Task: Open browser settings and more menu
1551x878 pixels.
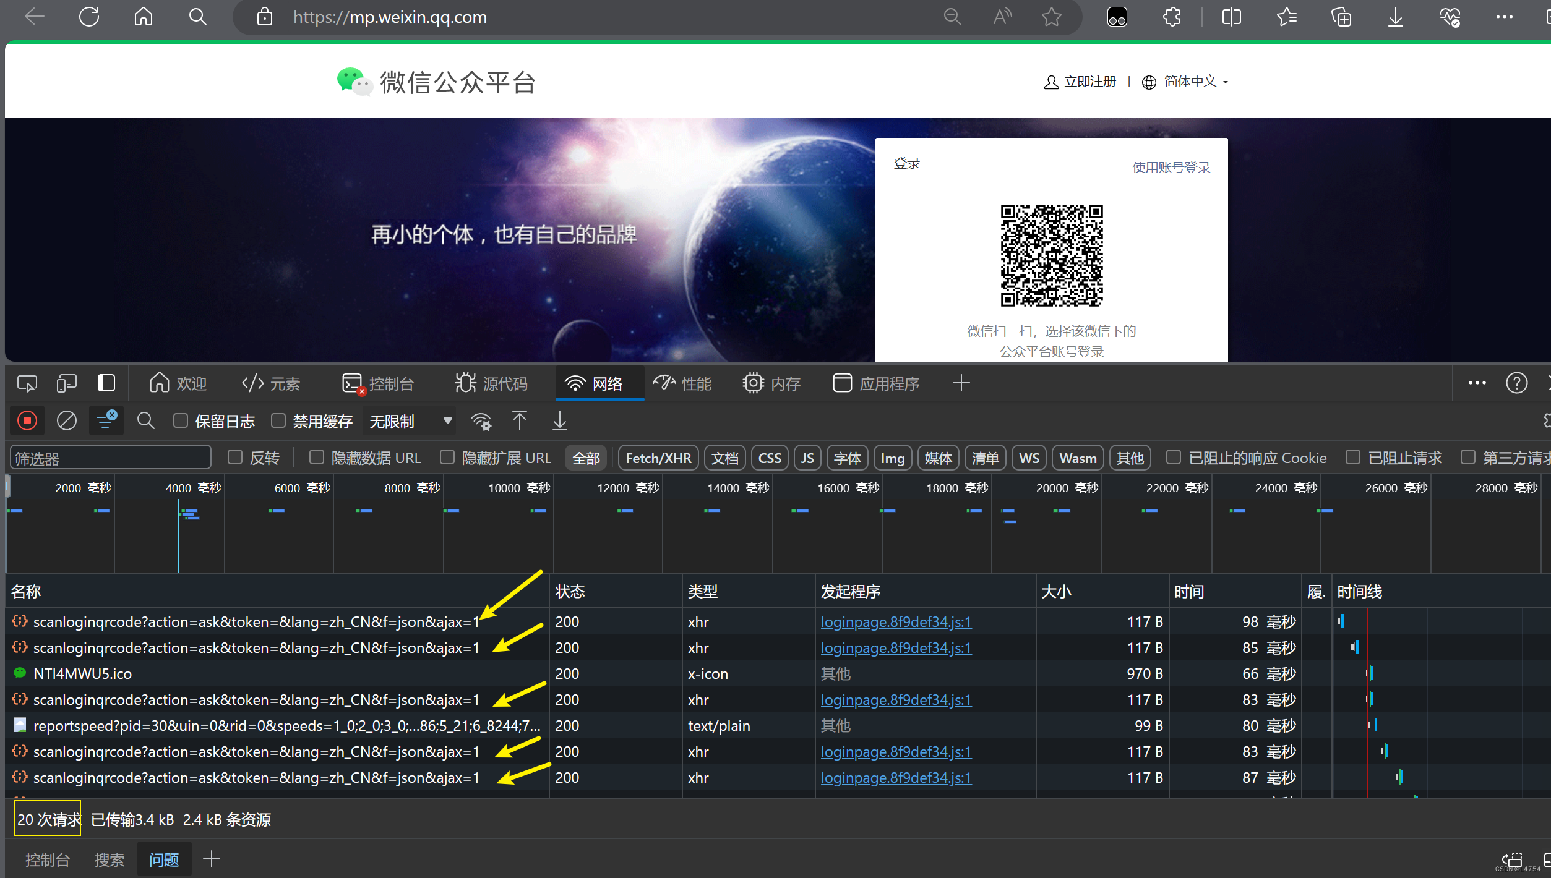Action: pos(1505,17)
